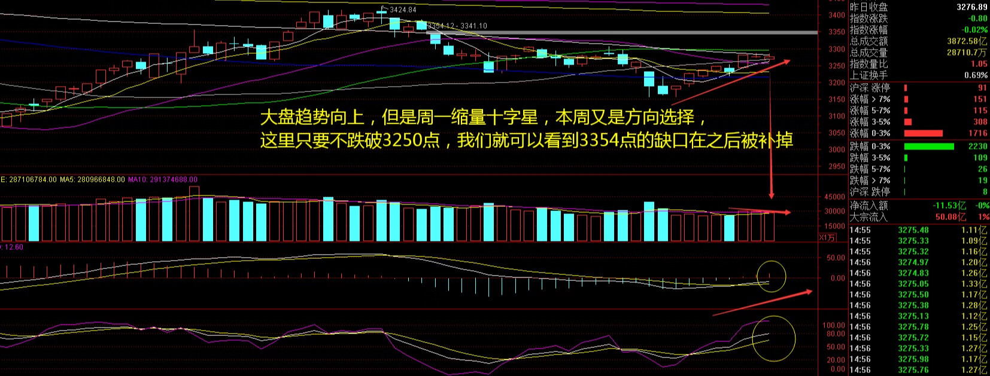
Task: Select the tick price 3275.72
Action: pos(913,338)
